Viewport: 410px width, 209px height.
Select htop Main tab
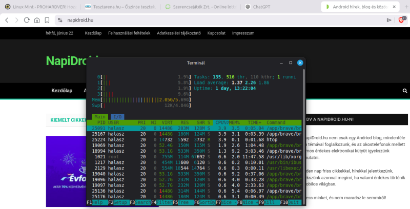[x=100, y=117]
